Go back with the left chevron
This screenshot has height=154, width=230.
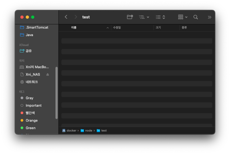[66, 17]
